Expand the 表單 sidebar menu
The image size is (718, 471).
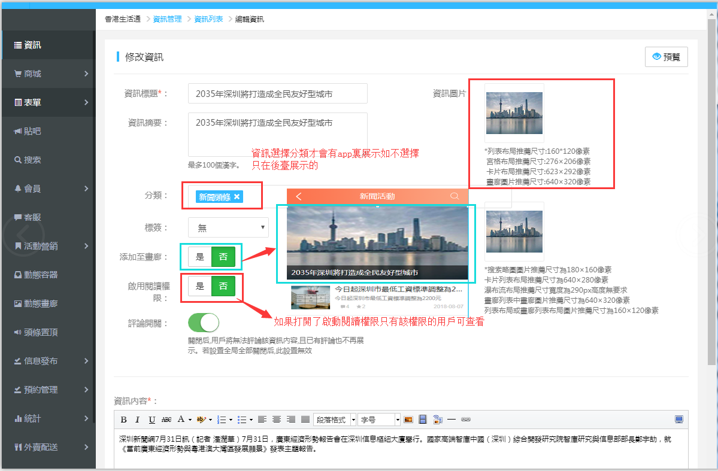48,102
